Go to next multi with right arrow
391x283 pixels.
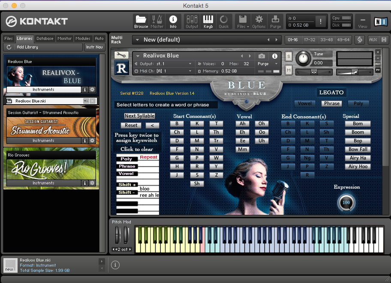276,39
